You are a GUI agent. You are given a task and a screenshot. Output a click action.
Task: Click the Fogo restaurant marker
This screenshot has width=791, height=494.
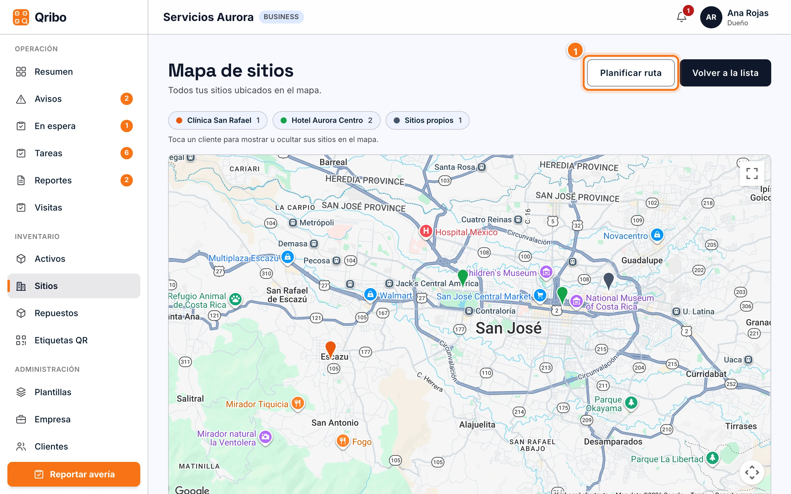coord(343,441)
